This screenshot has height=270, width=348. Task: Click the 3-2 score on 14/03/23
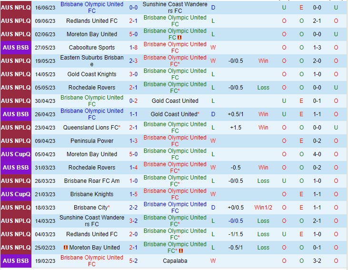click(133, 220)
